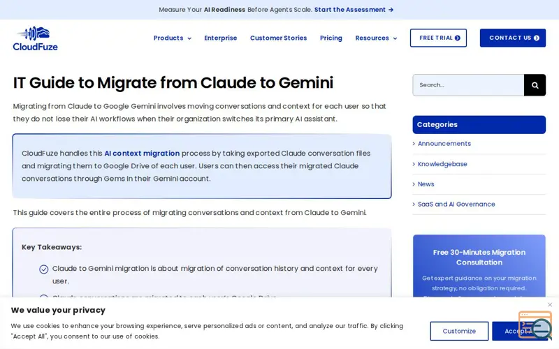The height and width of the screenshot is (349, 559).
Task: Open the Enterprise menu item
Action: click(x=221, y=38)
